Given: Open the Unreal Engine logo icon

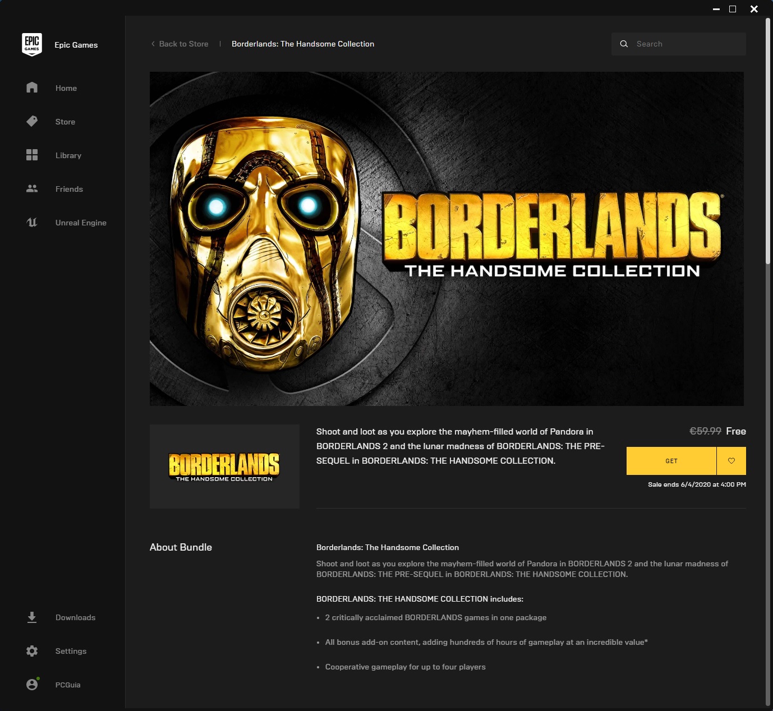Looking at the screenshot, I should tap(32, 222).
